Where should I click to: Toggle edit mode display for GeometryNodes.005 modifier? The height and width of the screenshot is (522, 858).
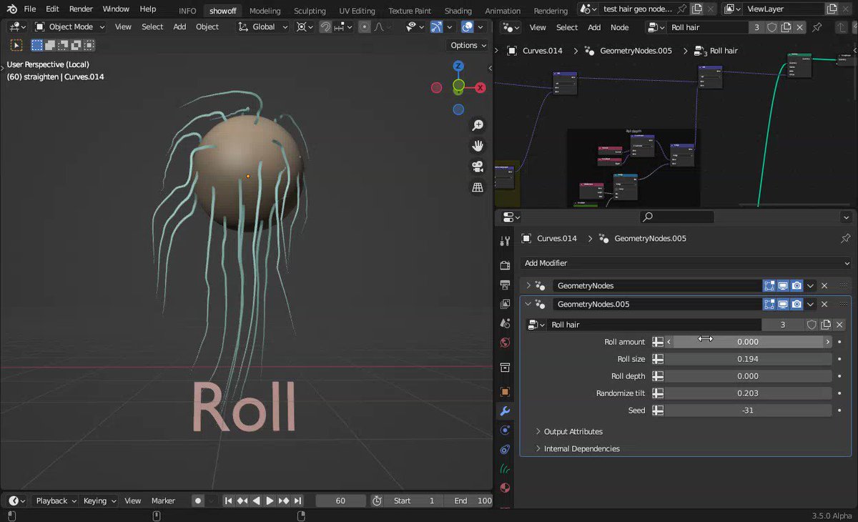(769, 304)
